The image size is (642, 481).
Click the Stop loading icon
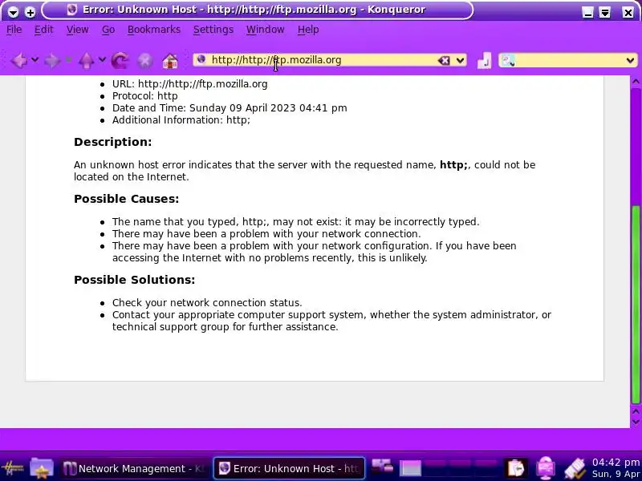(145, 61)
